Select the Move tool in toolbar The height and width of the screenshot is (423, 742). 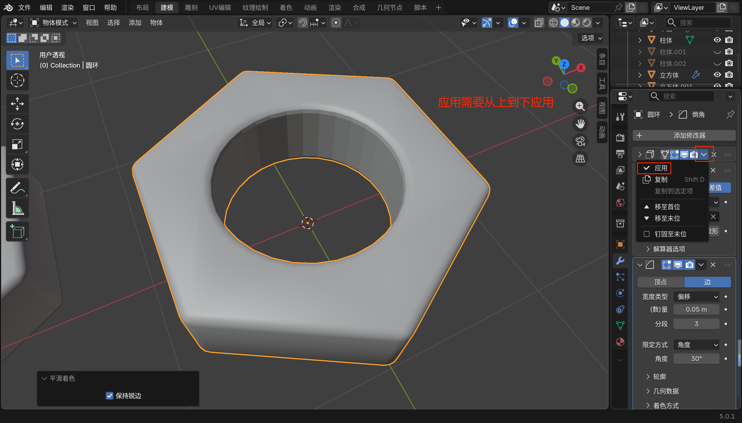pyautogui.click(x=17, y=104)
